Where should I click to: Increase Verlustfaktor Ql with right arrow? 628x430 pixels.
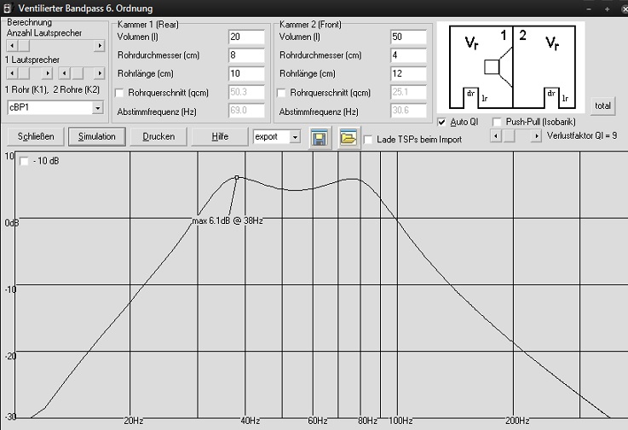pyautogui.click(x=537, y=136)
